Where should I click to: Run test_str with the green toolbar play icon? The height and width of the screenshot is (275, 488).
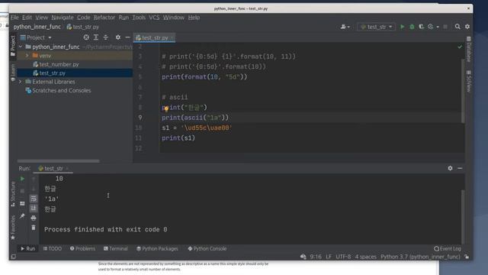pos(402,27)
